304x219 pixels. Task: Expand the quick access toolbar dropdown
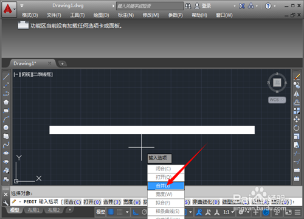[22, 6]
